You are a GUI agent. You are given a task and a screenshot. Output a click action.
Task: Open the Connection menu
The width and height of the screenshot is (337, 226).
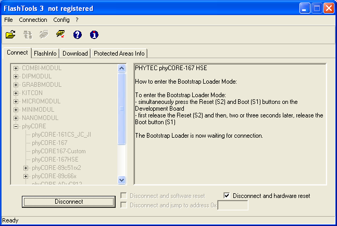(x=33, y=20)
